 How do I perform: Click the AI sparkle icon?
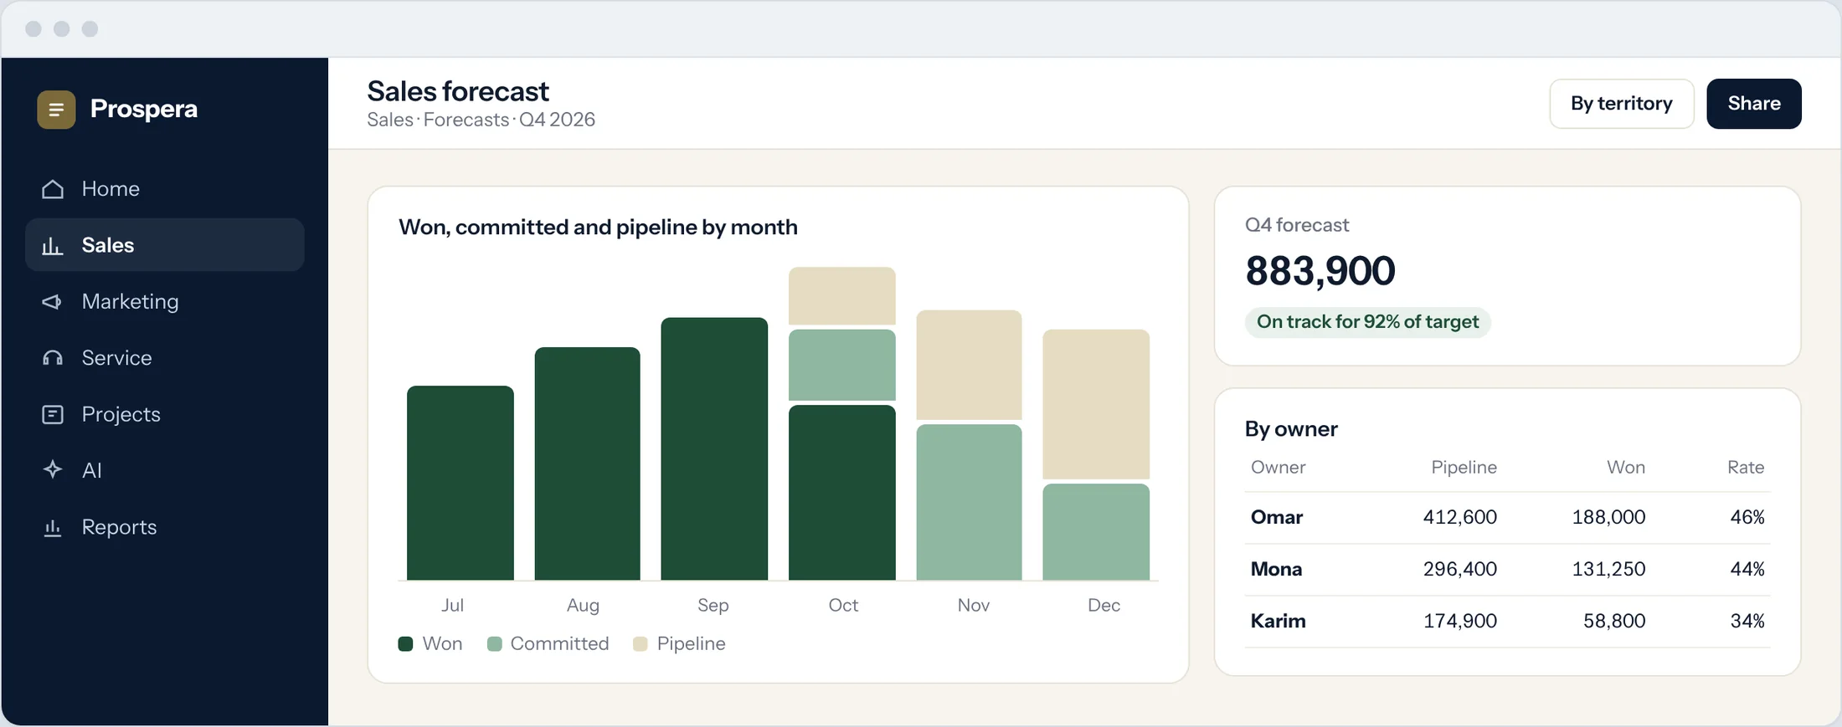[53, 470]
